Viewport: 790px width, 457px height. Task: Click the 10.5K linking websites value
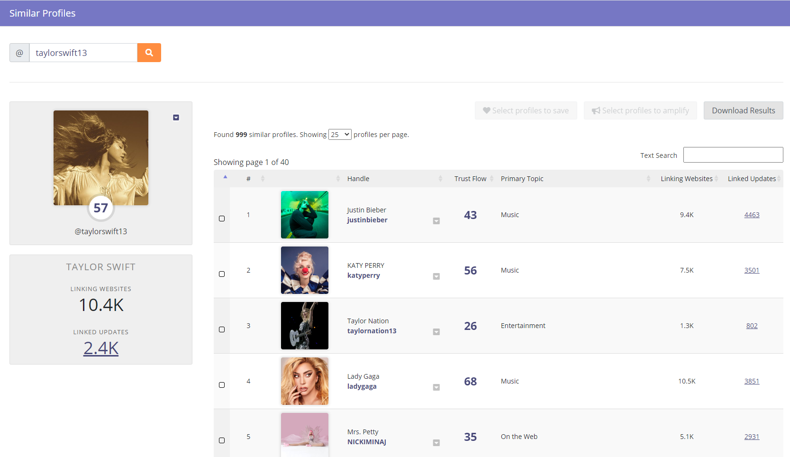click(x=687, y=381)
